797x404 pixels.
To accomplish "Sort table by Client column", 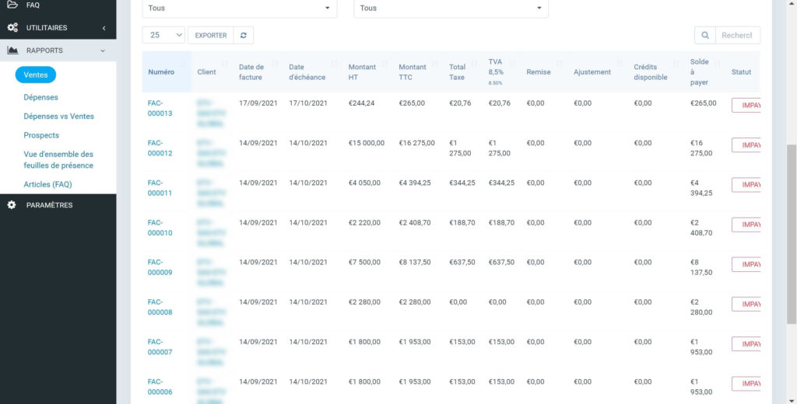I will tap(212, 72).
